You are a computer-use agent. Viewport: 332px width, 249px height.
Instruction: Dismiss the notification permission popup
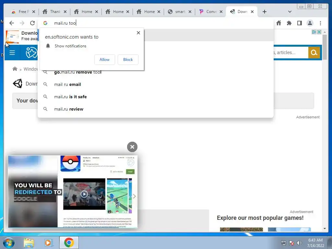tap(138, 33)
